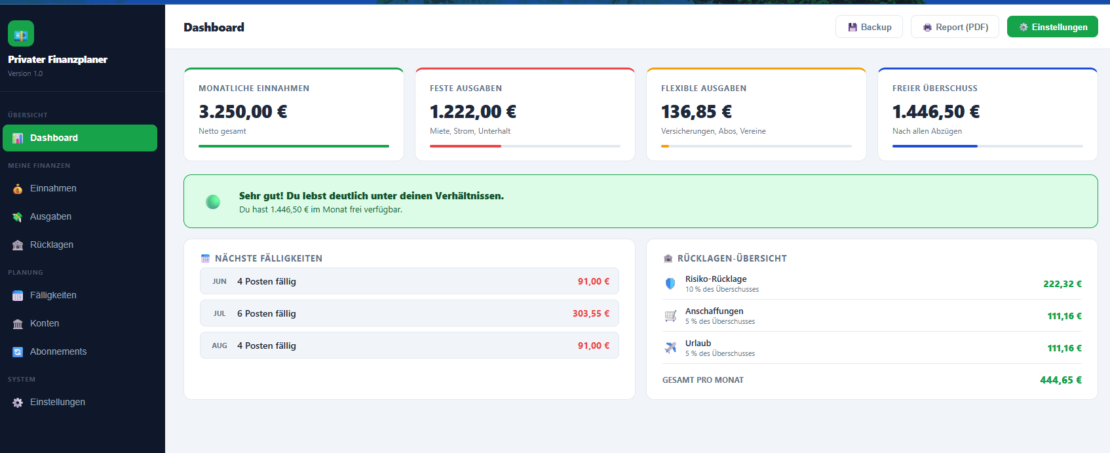Viewport: 1110px width, 453px height.
Task: Open the JUL 6 Posten fällig row
Action: tap(410, 313)
